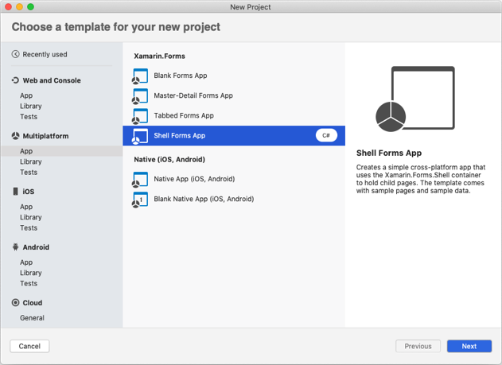
Task: Select General under Cloud
Action: (33, 318)
